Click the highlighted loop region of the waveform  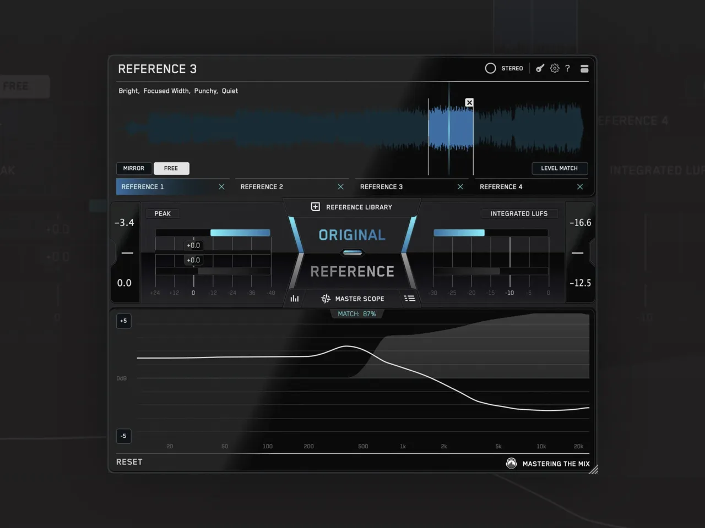click(x=451, y=128)
